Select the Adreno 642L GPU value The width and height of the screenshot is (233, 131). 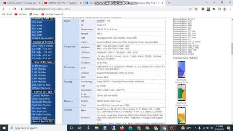103,78
